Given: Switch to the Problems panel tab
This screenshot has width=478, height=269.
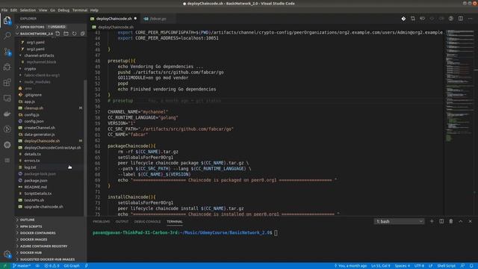Looking at the screenshot, I should (x=102, y=222).
